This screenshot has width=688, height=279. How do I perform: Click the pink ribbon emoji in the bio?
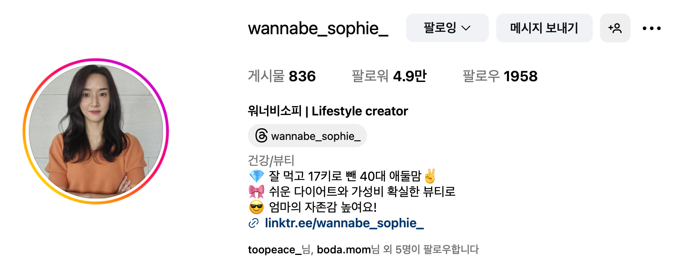(256, 192)
